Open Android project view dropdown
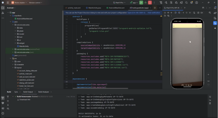The image size is (218, 118). click(x=11, y=8)
